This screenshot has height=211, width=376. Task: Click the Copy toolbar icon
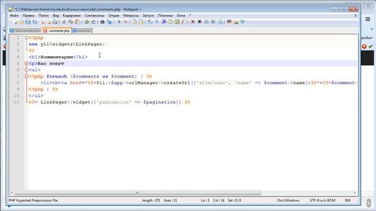[70, 22]
